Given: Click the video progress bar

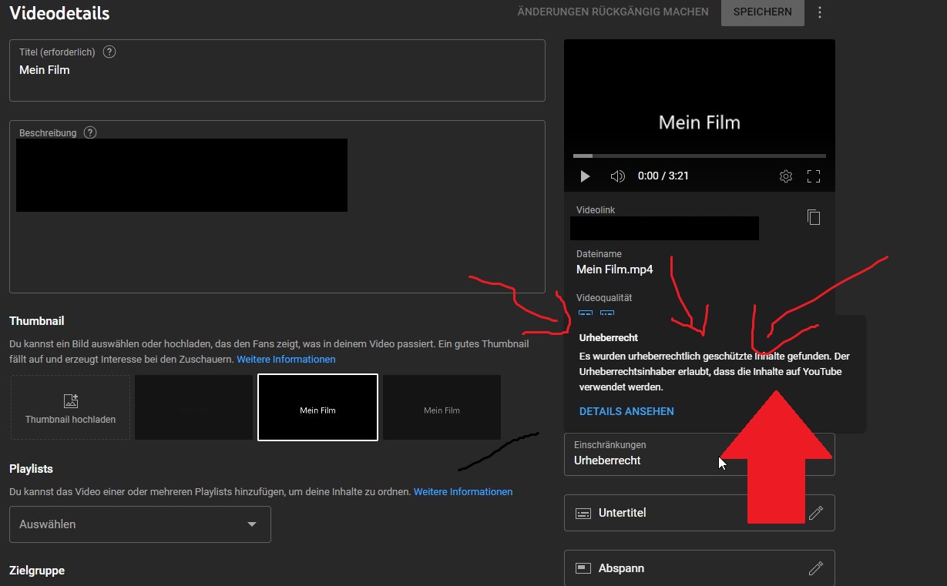Looking at the screenshot, I should point(699,156).
